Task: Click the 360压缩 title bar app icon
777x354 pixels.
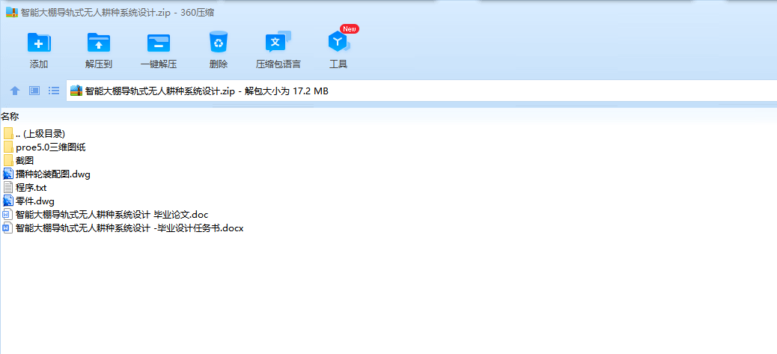Action: (x=11, y=12)
